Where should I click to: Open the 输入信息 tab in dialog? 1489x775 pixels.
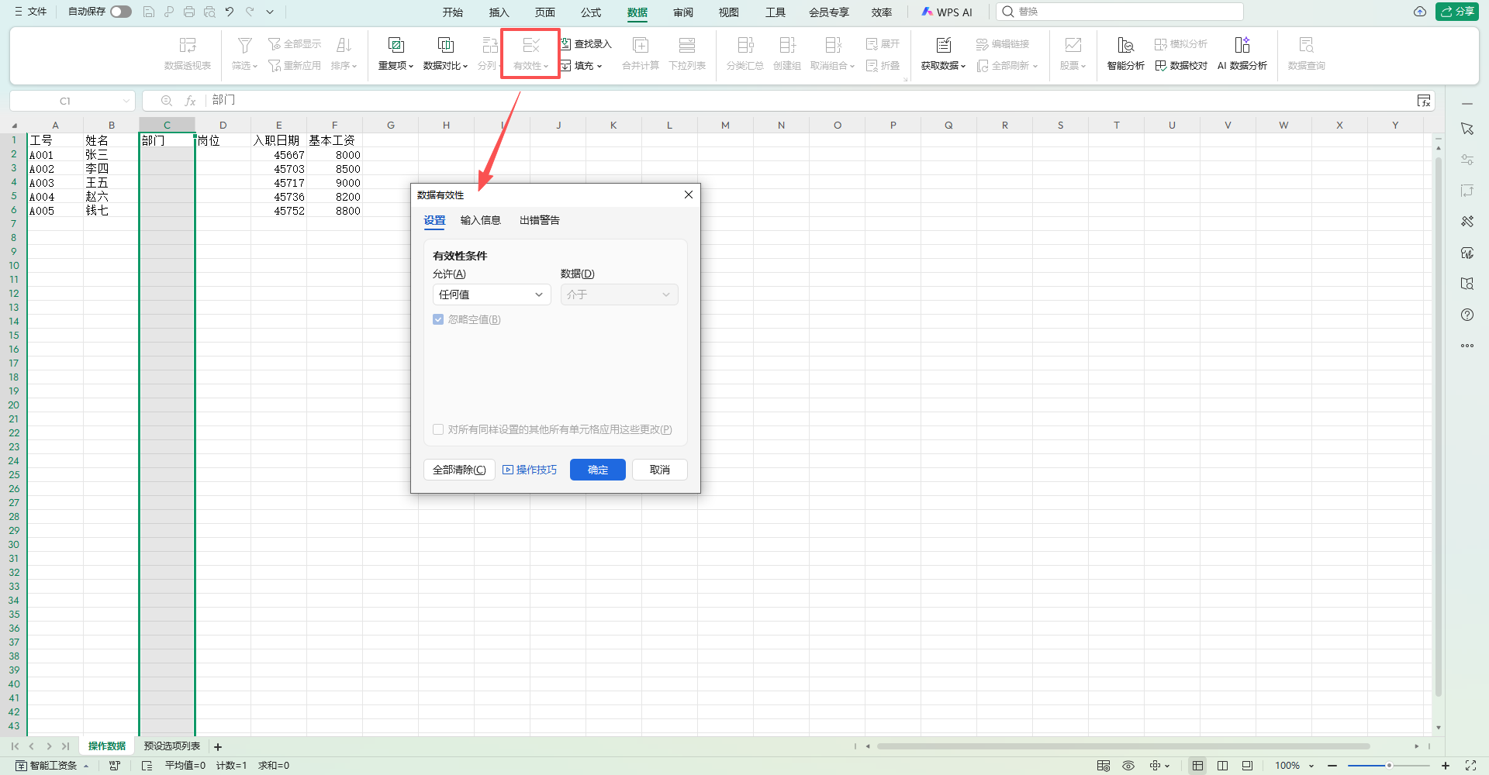(x=481, y=220)
